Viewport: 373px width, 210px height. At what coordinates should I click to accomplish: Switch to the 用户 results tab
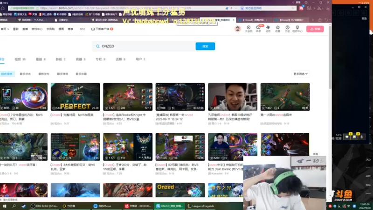coord(140,59)
